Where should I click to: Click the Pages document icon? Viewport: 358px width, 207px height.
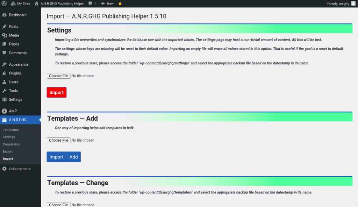4,44
